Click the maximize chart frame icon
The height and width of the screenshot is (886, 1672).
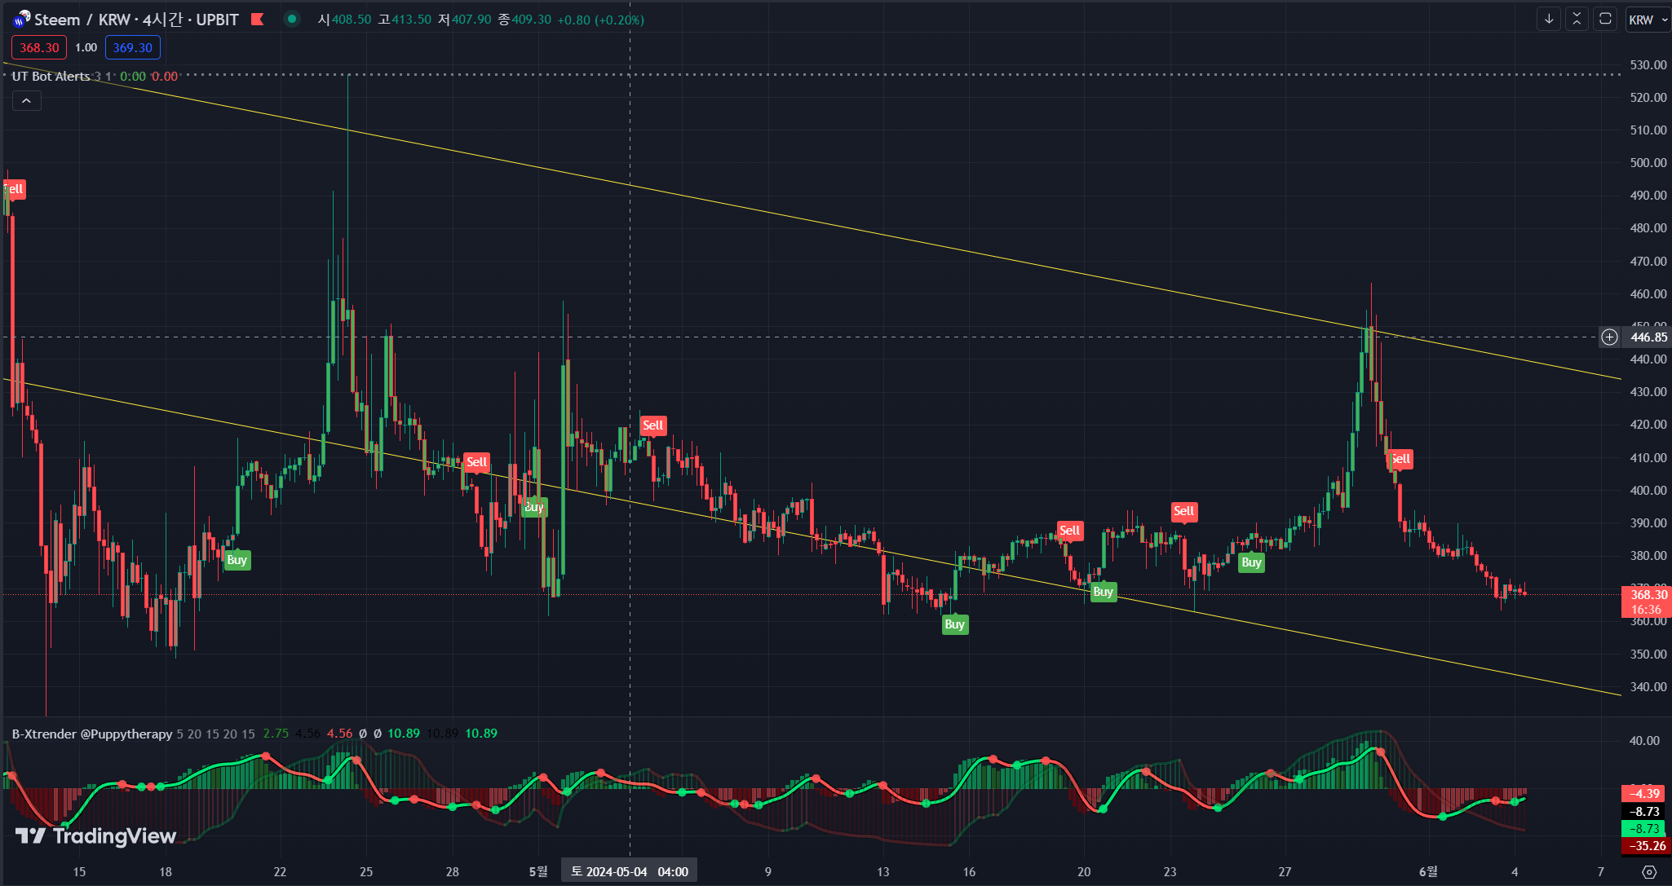(1605, 19)
